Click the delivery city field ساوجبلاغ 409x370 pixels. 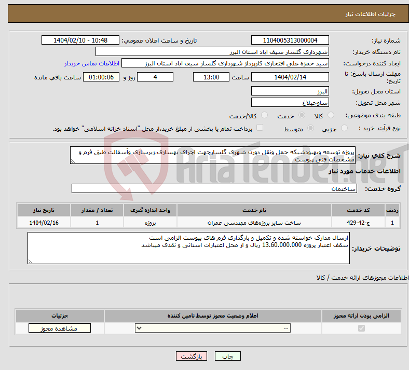tap(290, 102)
